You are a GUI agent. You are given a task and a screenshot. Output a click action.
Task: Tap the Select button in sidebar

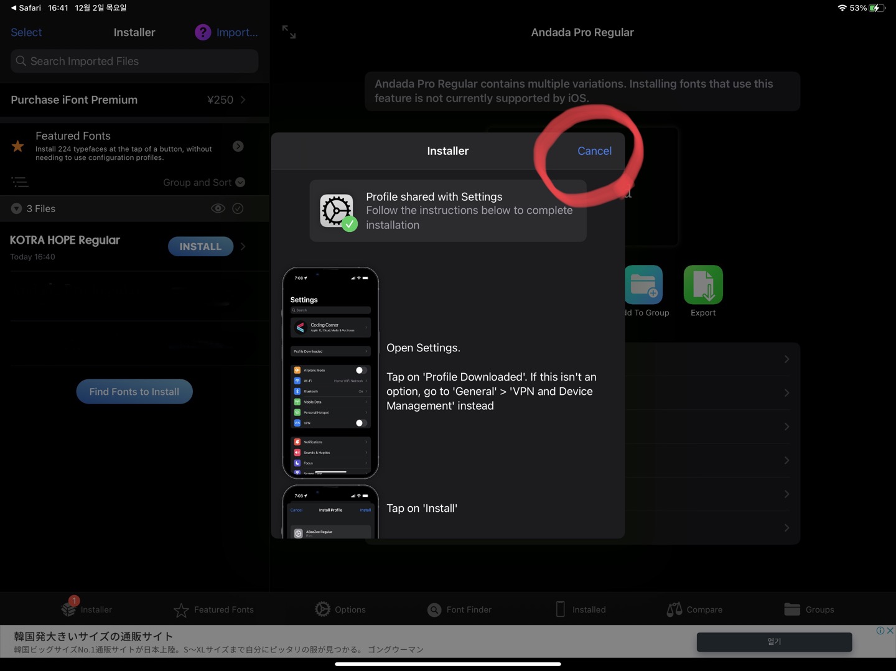[26, 32]
